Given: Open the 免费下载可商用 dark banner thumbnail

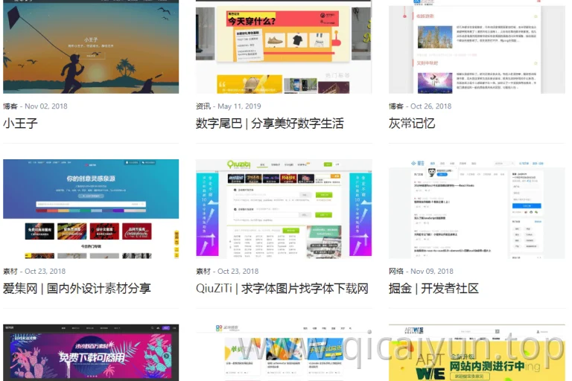Looking at the screenshot, I should pyautogui.click(x=91, y=353).
